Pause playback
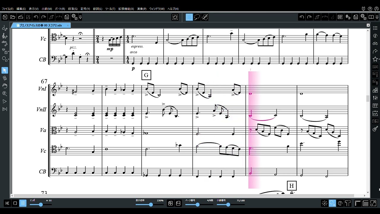Screen dimensions: 380x214 point(23,203)
